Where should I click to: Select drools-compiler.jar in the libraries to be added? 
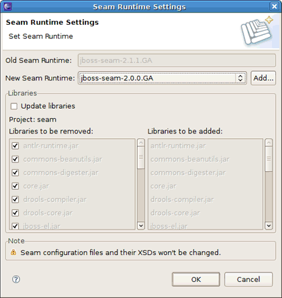(182, 199)
